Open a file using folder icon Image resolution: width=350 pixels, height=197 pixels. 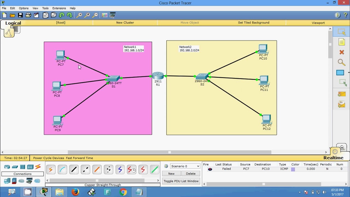tap(12, 15)
